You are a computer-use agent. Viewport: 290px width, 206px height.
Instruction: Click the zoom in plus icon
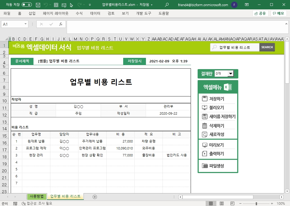(272, 204)
